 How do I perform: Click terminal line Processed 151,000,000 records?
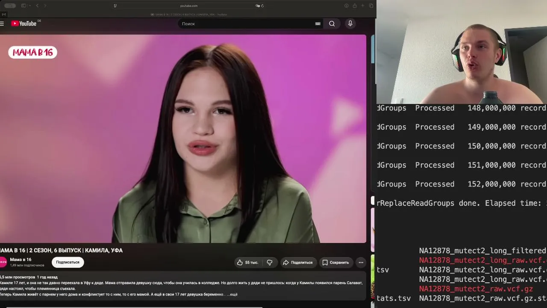tap(462, 165)
